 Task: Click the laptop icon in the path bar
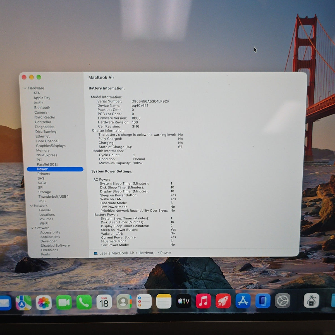96,253
